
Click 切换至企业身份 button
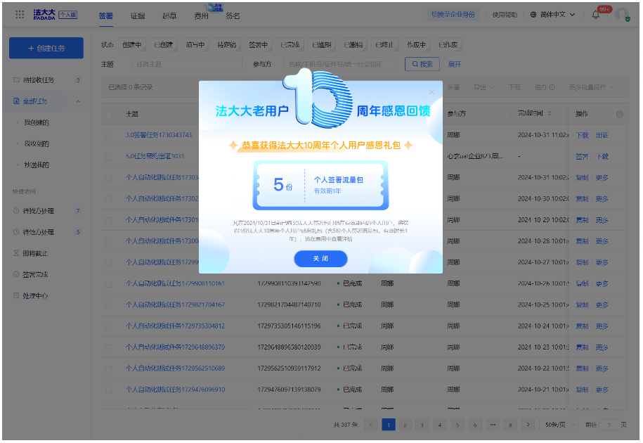click(x=453, y=14)
